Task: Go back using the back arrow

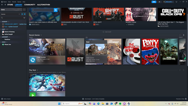Action: (2, 5)
